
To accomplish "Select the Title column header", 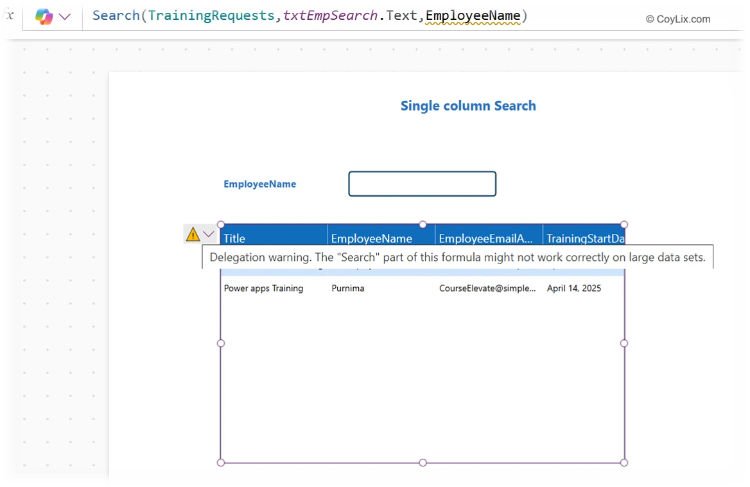I will (234, 238).
